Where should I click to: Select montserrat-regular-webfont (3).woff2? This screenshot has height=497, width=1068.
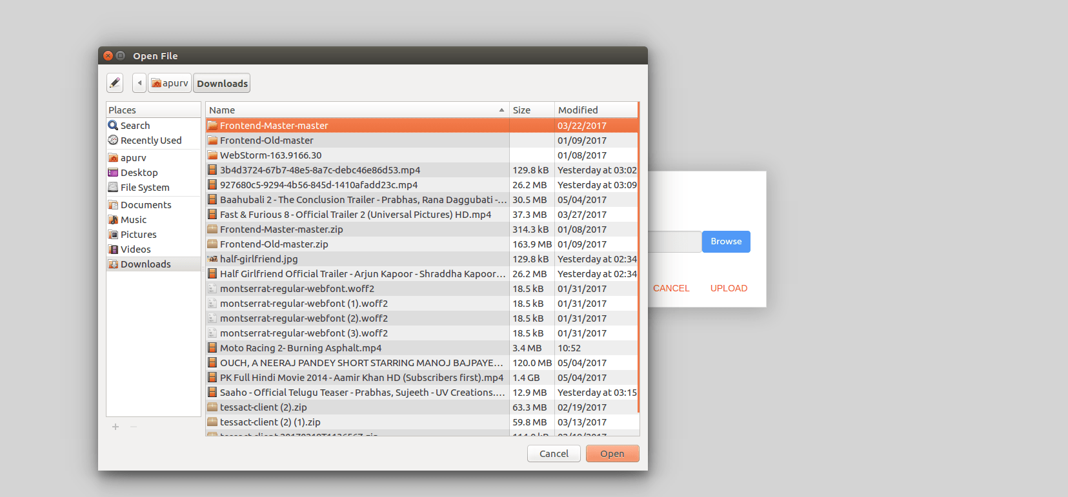(x=421, y=333)
